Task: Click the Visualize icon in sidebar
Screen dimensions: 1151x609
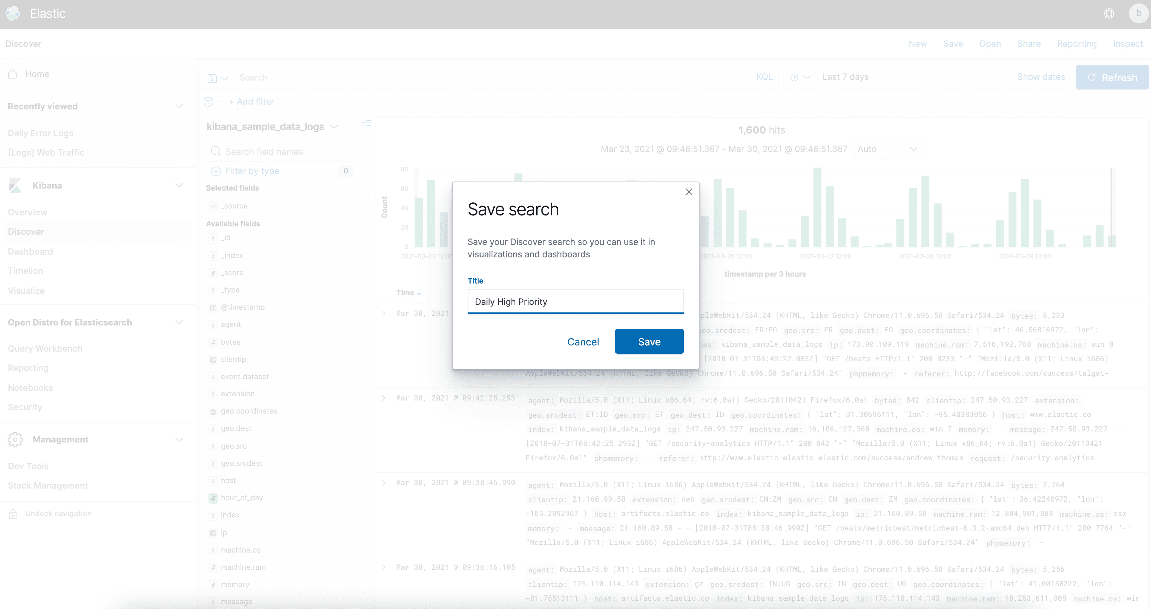Action: click(x=26, y=289)
